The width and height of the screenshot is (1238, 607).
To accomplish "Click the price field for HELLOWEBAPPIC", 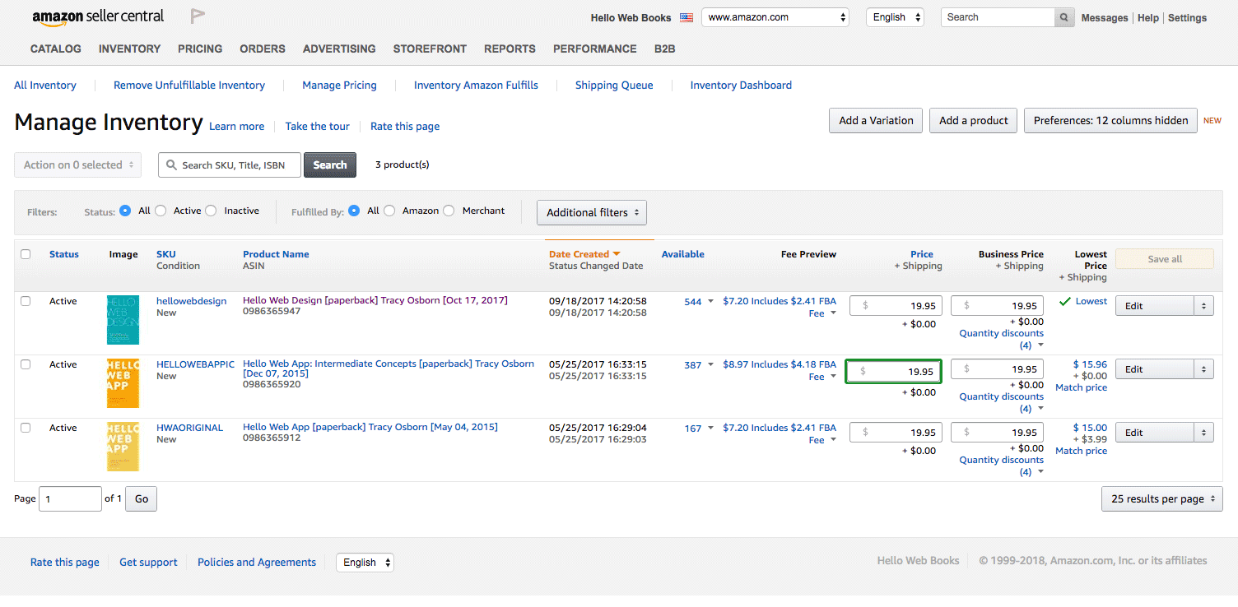I will pos(894,371).
